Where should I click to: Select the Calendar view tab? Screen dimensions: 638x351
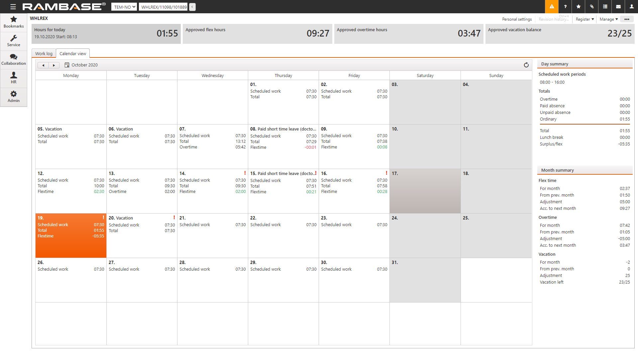coord(73,53)
